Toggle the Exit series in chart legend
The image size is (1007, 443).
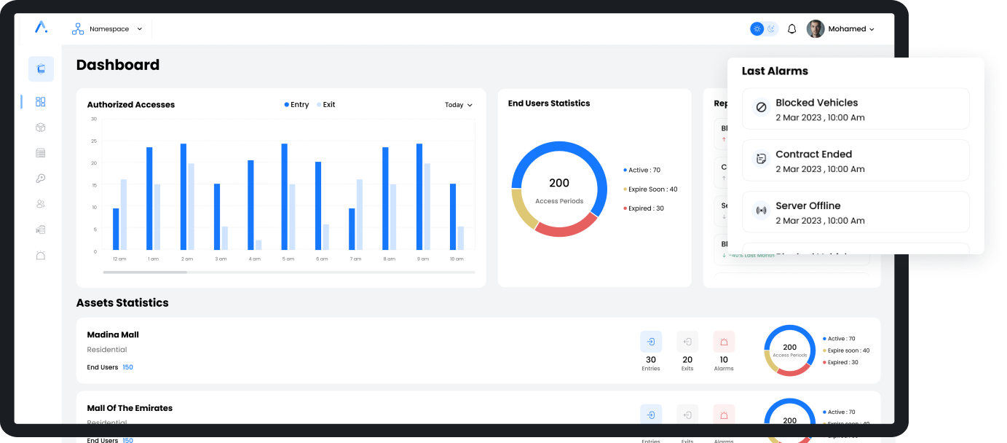(325, 105)
